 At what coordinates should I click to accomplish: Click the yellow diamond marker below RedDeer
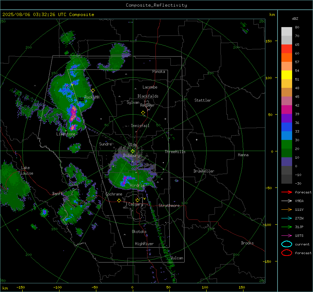click(x=143, y=113)
